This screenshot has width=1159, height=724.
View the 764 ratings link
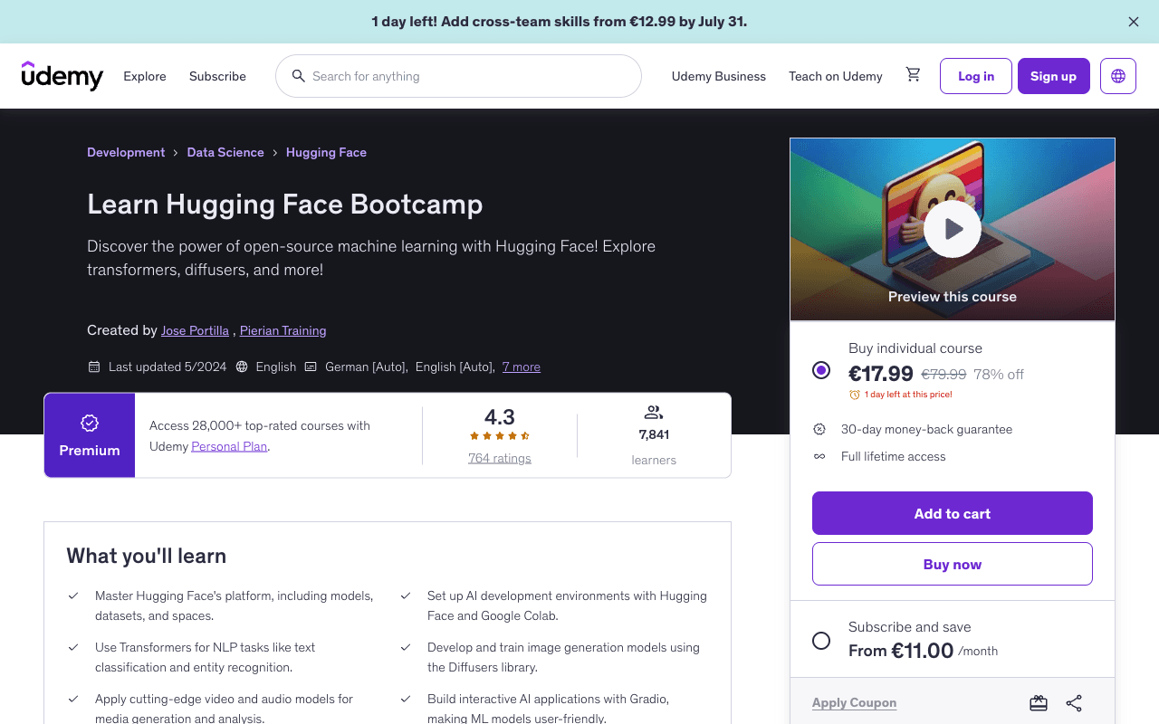pos(500,458)
